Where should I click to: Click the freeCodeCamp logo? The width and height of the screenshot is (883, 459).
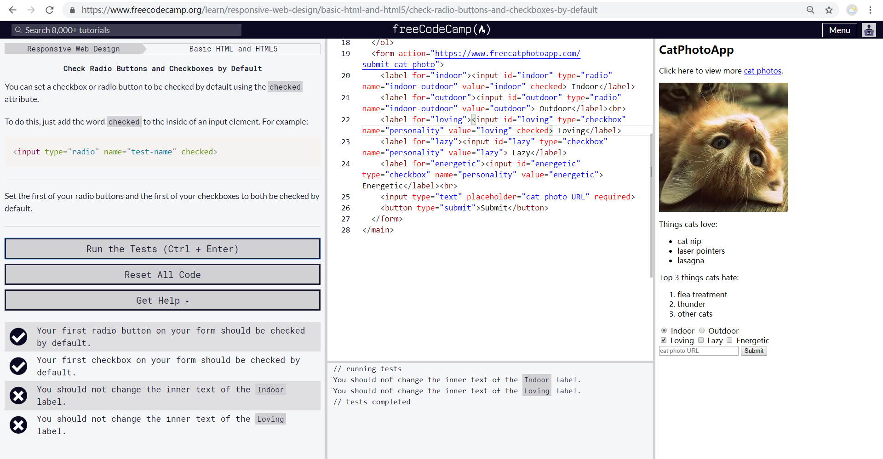[x=441, y=29]
